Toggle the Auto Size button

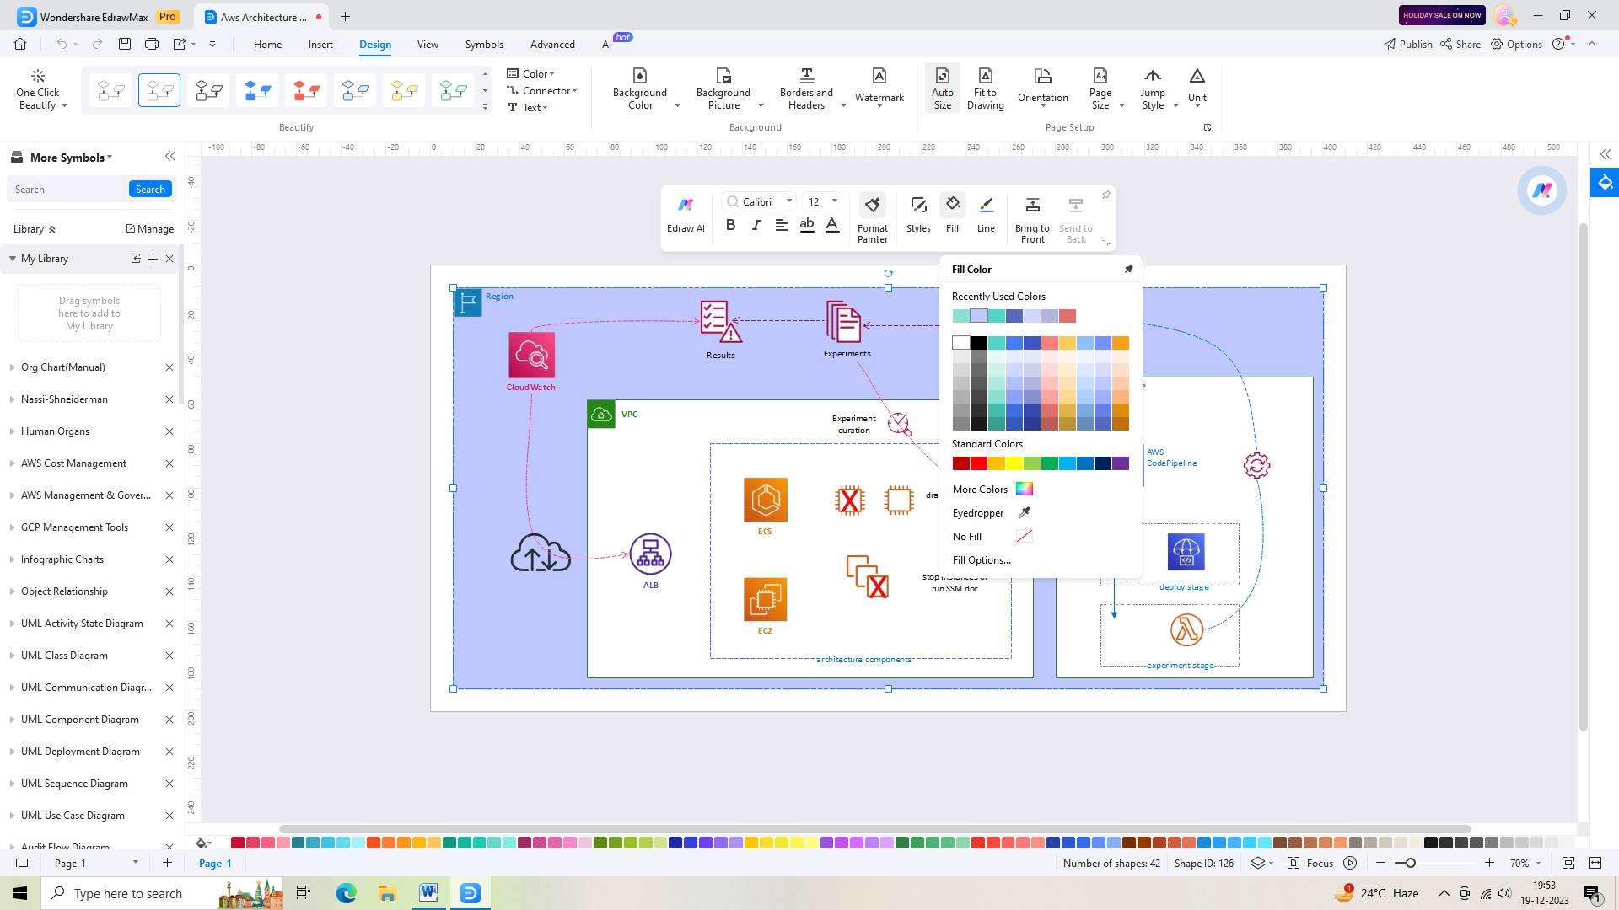tap(942, 88)
